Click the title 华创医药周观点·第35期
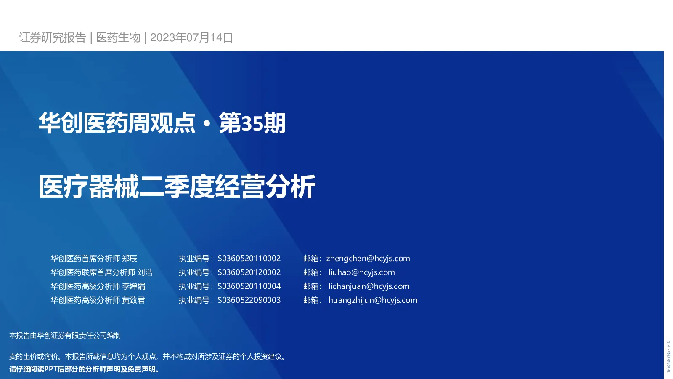This screenshot has width=673, height=379. pyautogui.click(x=162, y=123)
